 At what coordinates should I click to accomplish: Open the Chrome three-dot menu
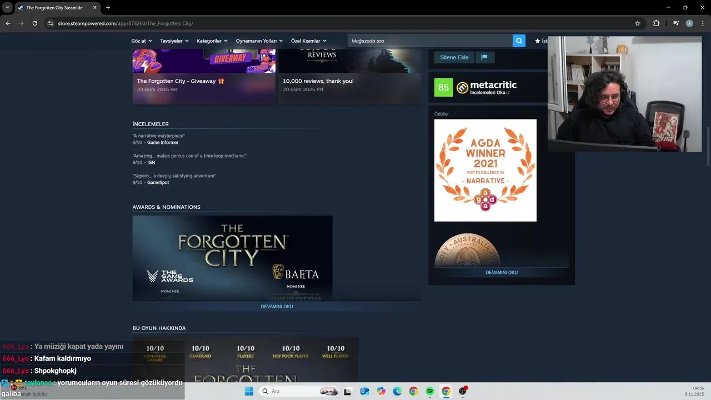click(x=703, y=23)
